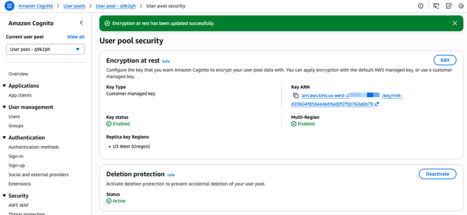The width and height of the screenshot is (467, 215).
Task: Click the hexagon settings icon at top right
Action: (x=461, y=6)
